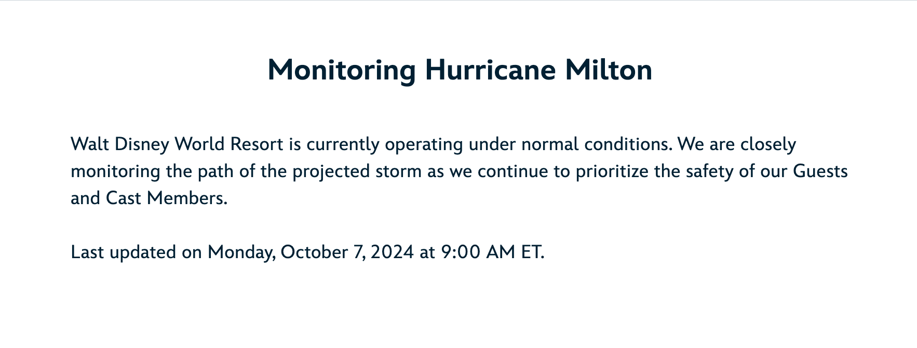Click the words Last updated
The height and width of the screenshot is (348, 917).
123,252
